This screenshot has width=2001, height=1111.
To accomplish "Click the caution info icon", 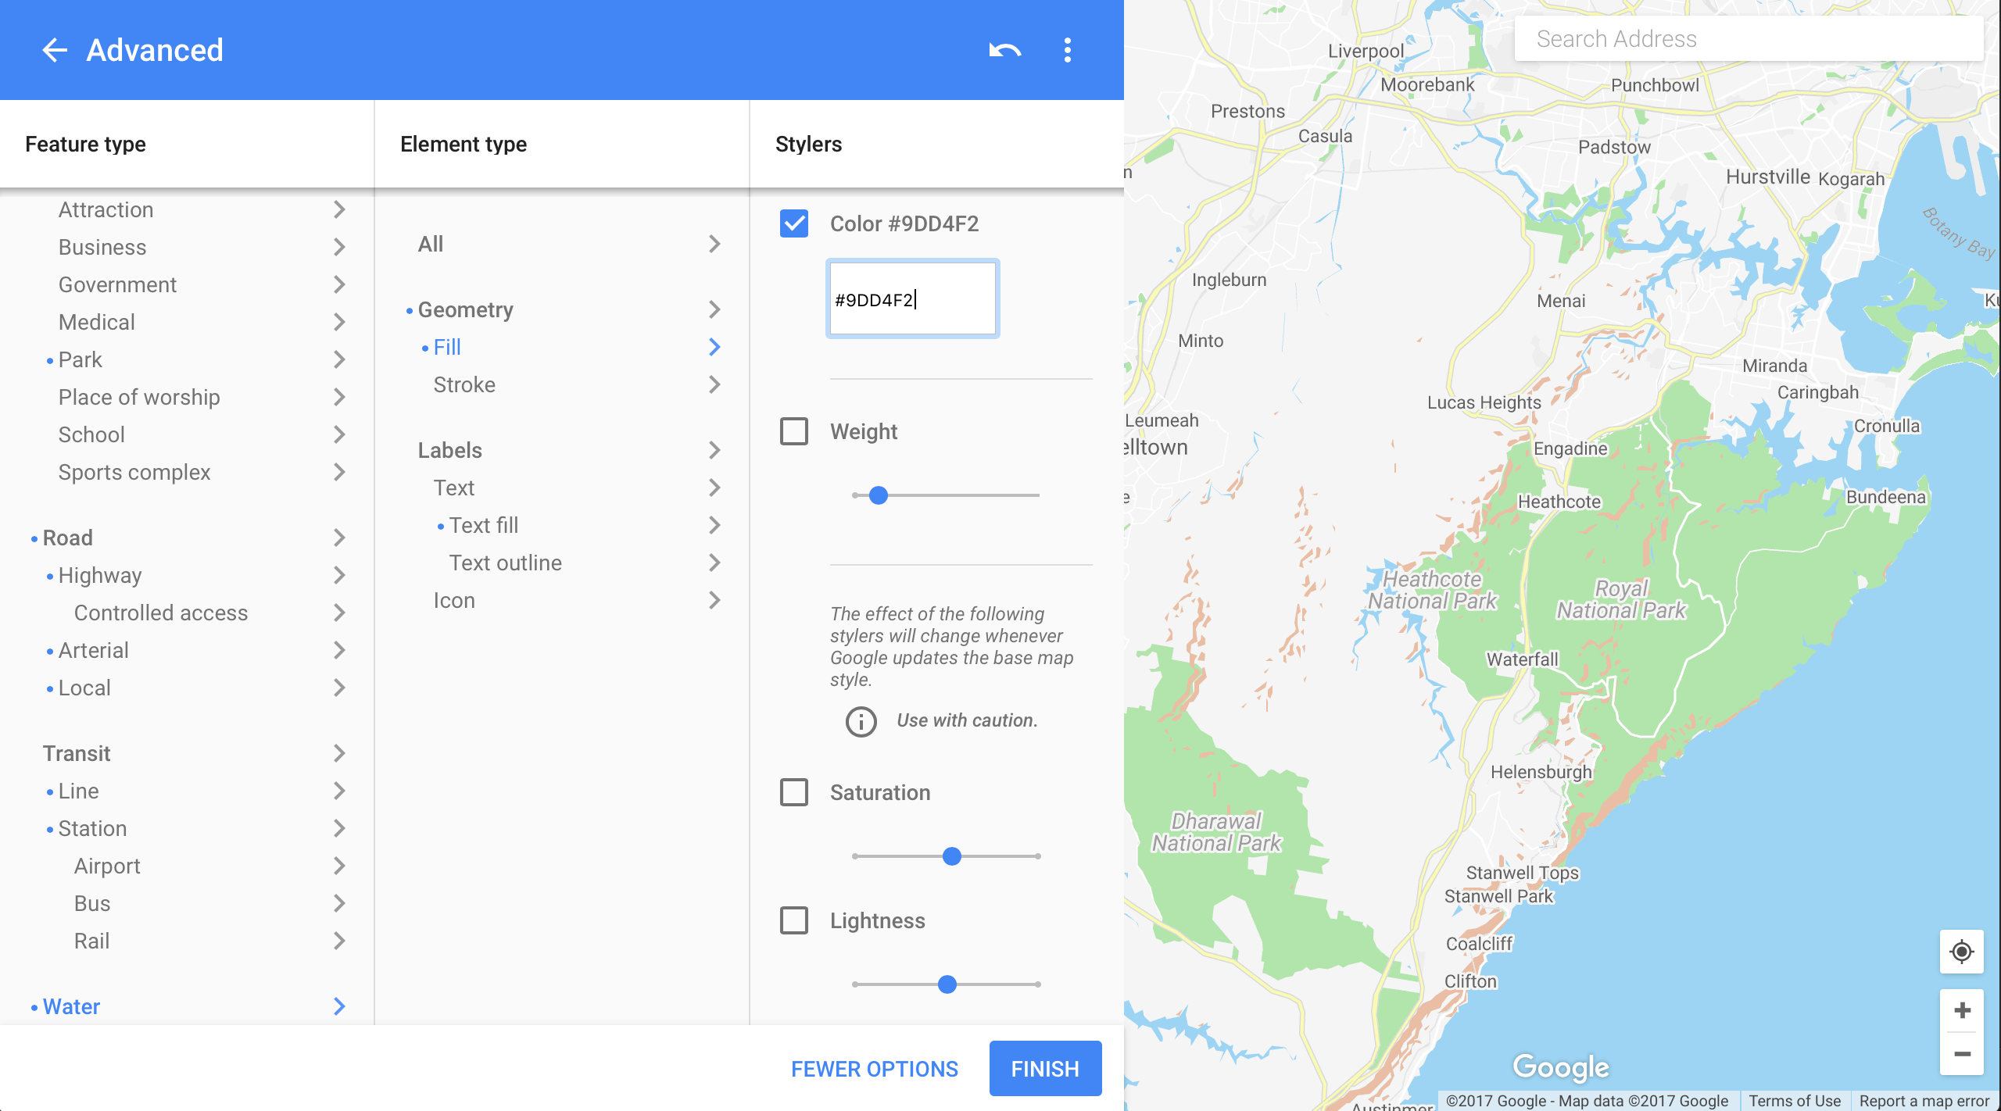I will [x=861, y=721].
